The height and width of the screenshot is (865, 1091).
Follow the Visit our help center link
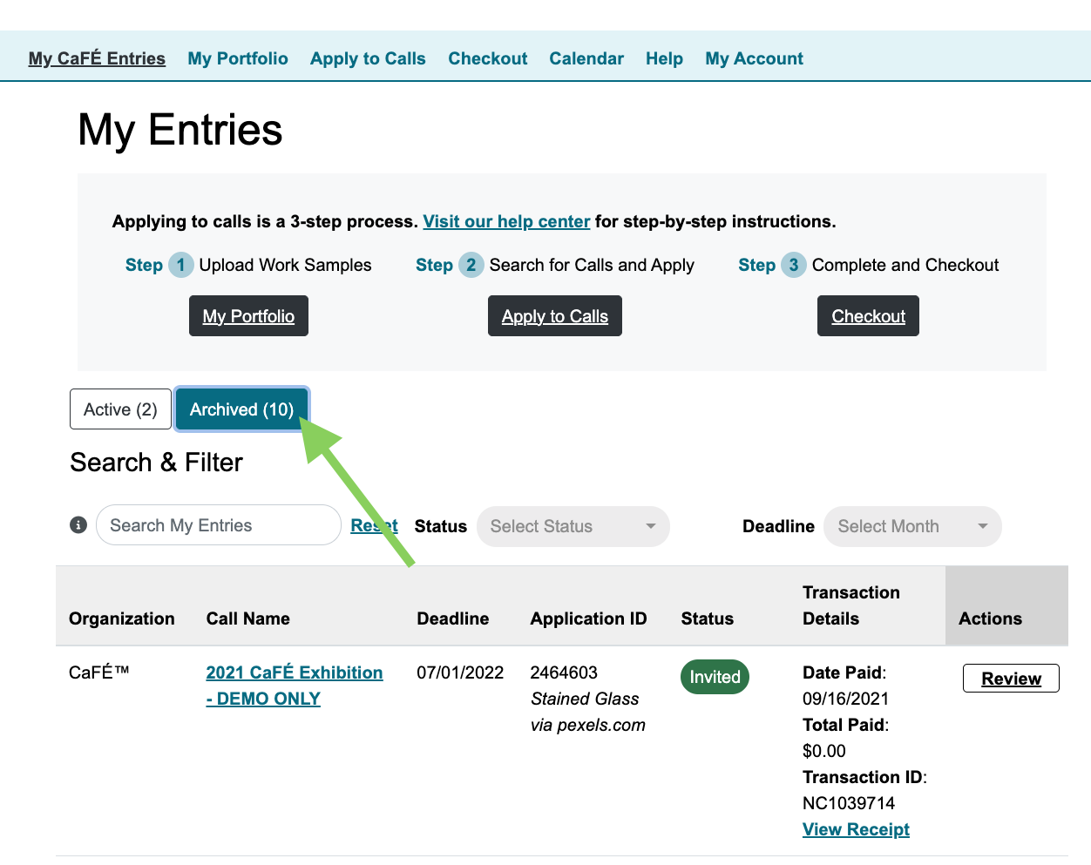[x=506, y=221]
